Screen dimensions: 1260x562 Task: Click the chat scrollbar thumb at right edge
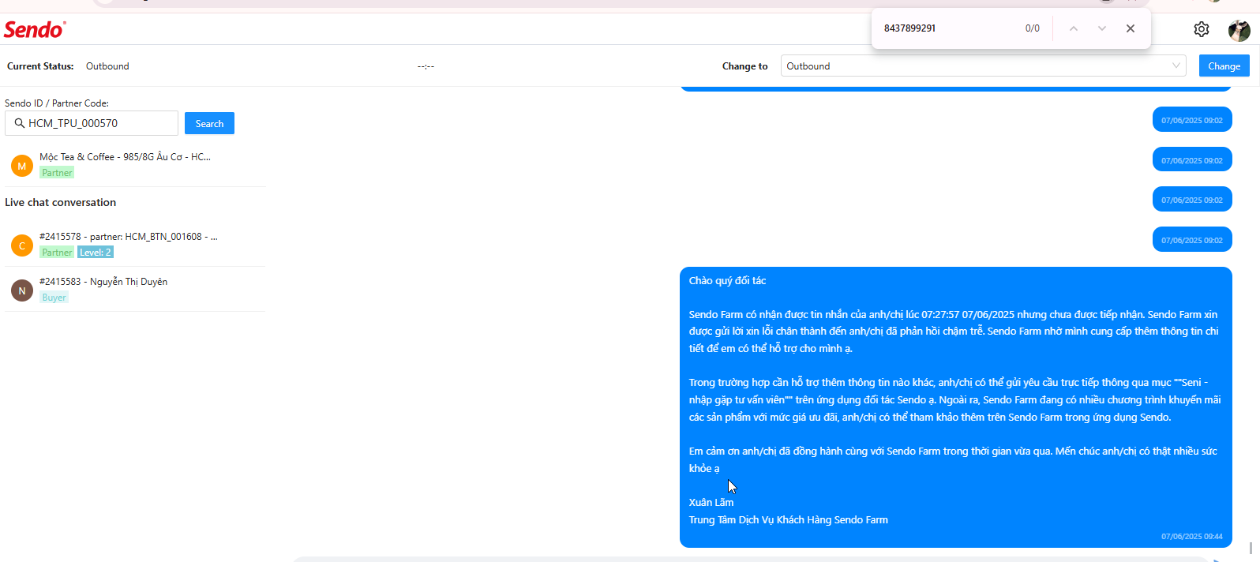(x=1251, y=547)
